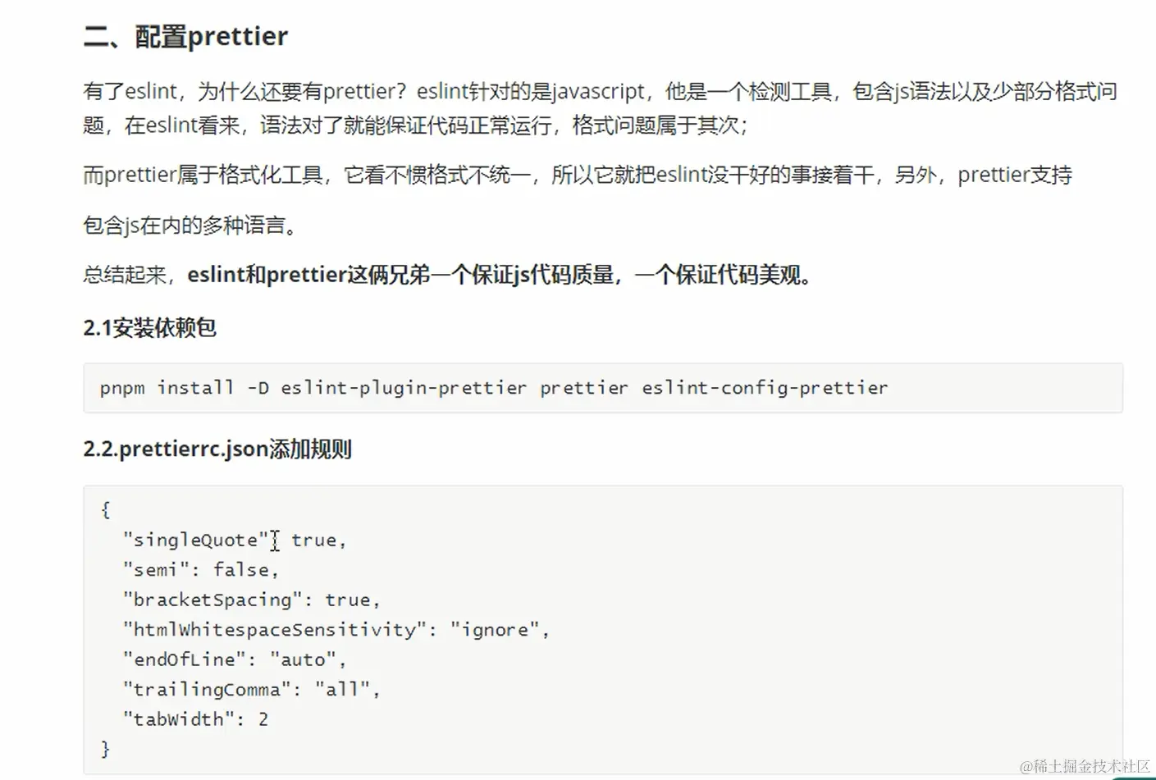Click the subheading 2.1安装依赖包
1156x780 pixels.
(x=149, y=328)
